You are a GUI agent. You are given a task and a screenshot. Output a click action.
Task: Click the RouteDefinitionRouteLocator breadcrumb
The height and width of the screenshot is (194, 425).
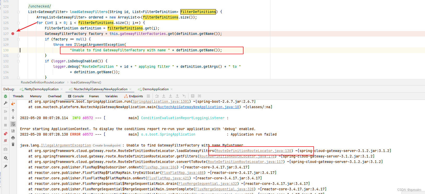click(43, 82)
